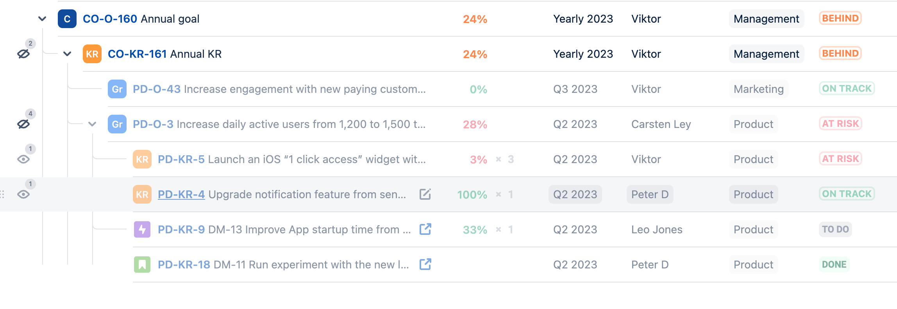Collapse the CO-KR-161 Annual KR row
This screenshot has height=309, width=897.
point(67,54)
